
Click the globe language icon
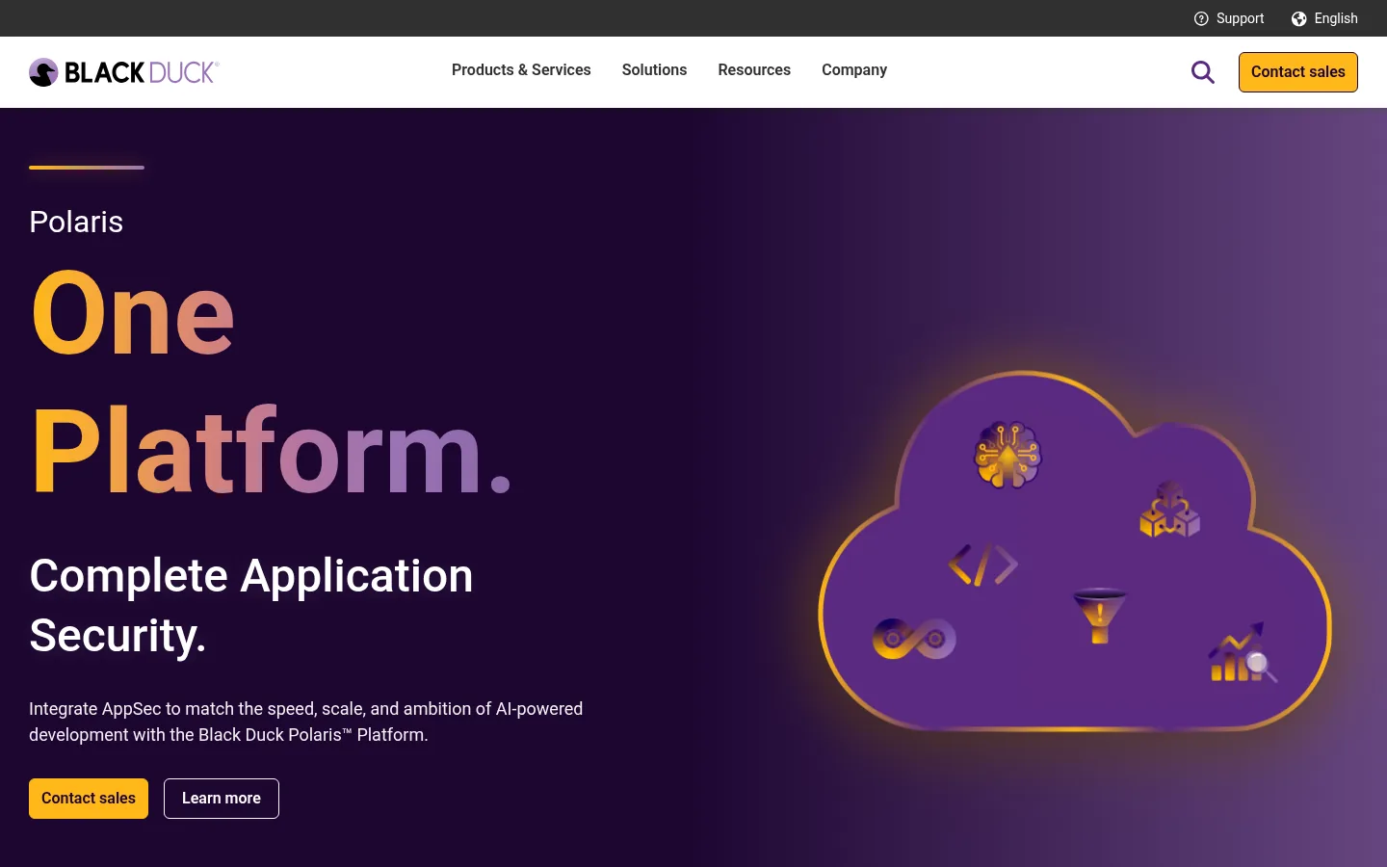[x=1299, y=18]
